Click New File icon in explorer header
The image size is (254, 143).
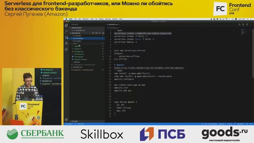click(x=93, y=33)
